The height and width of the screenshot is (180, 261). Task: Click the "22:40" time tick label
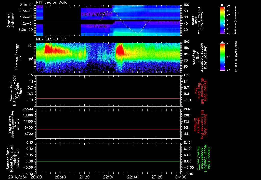[133, 177]
